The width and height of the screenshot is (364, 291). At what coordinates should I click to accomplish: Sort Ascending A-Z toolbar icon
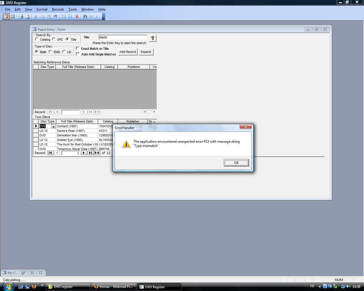pyautogui.click(x=63, y=16)
